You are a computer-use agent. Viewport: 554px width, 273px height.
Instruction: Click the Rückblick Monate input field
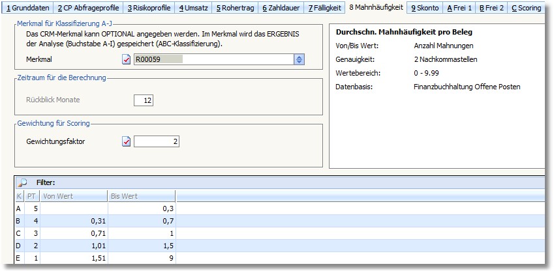pyautogui.click(x=143, y=100)
